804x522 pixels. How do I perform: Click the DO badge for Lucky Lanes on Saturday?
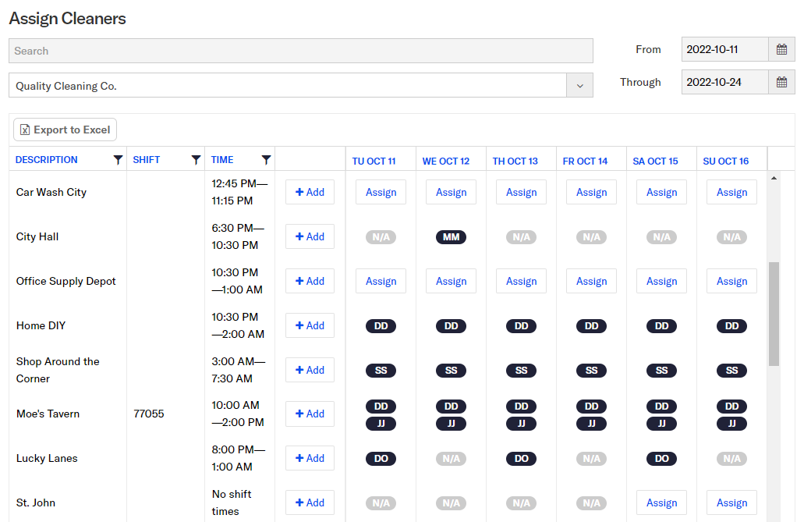click(x=661, y=458)
